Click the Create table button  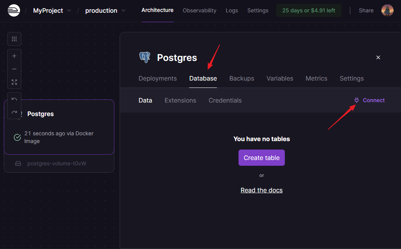click(261, 158)
